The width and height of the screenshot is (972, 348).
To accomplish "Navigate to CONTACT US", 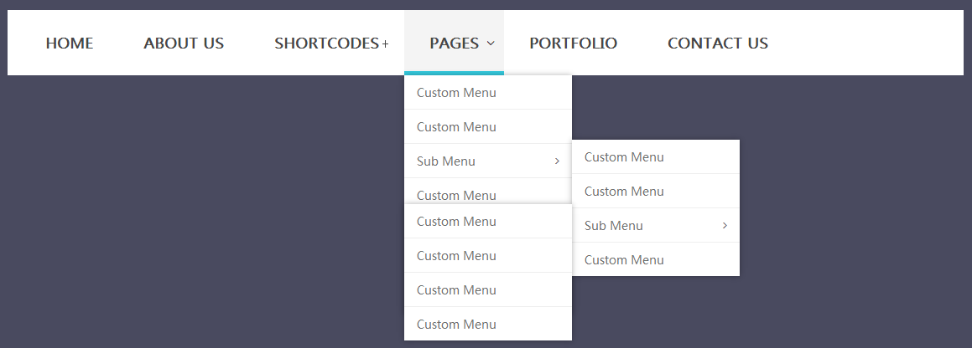I will tap(717, 43).
